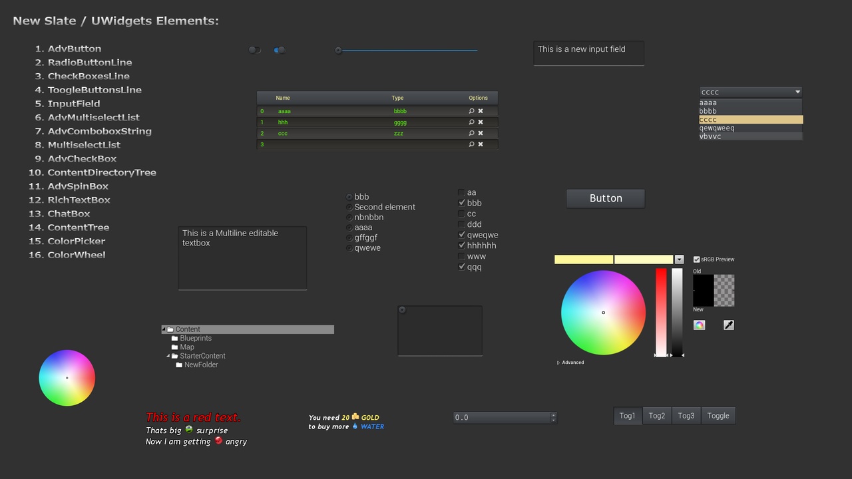
Task: Choose 'aaaa' in the combo list
Action: (751, 103)
